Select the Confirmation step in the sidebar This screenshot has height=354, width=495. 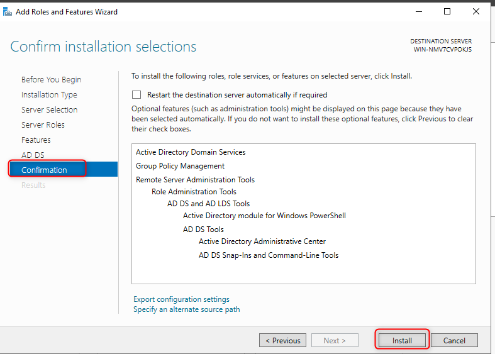[x=63, y=170]
